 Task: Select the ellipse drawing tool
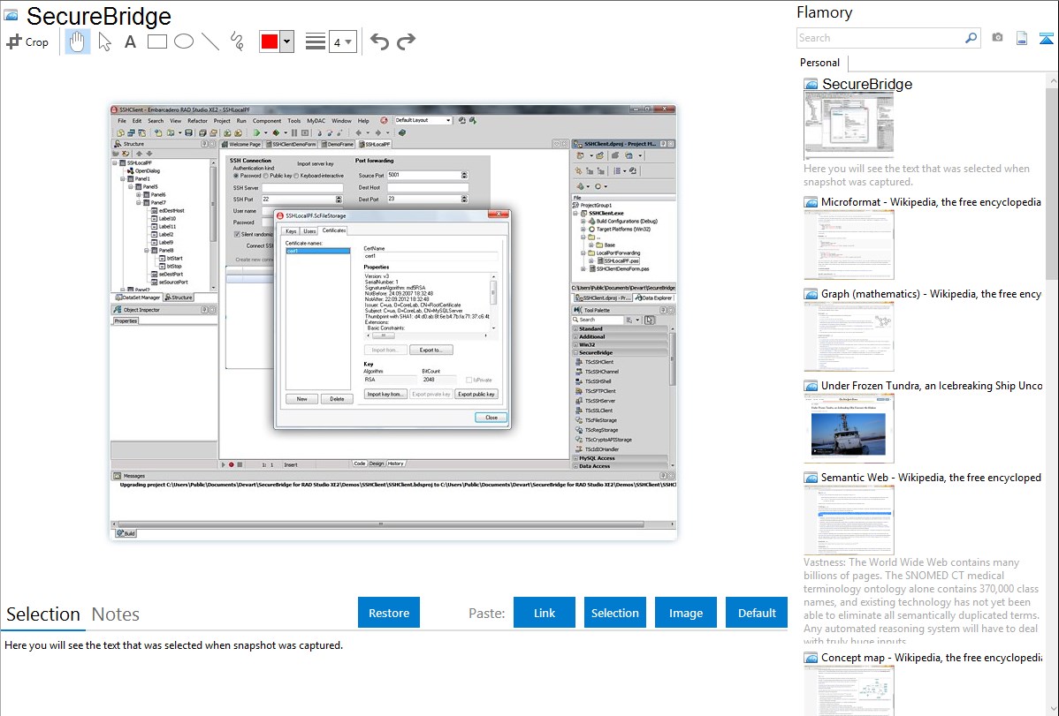pyautogui.click(x=184, y=41)
